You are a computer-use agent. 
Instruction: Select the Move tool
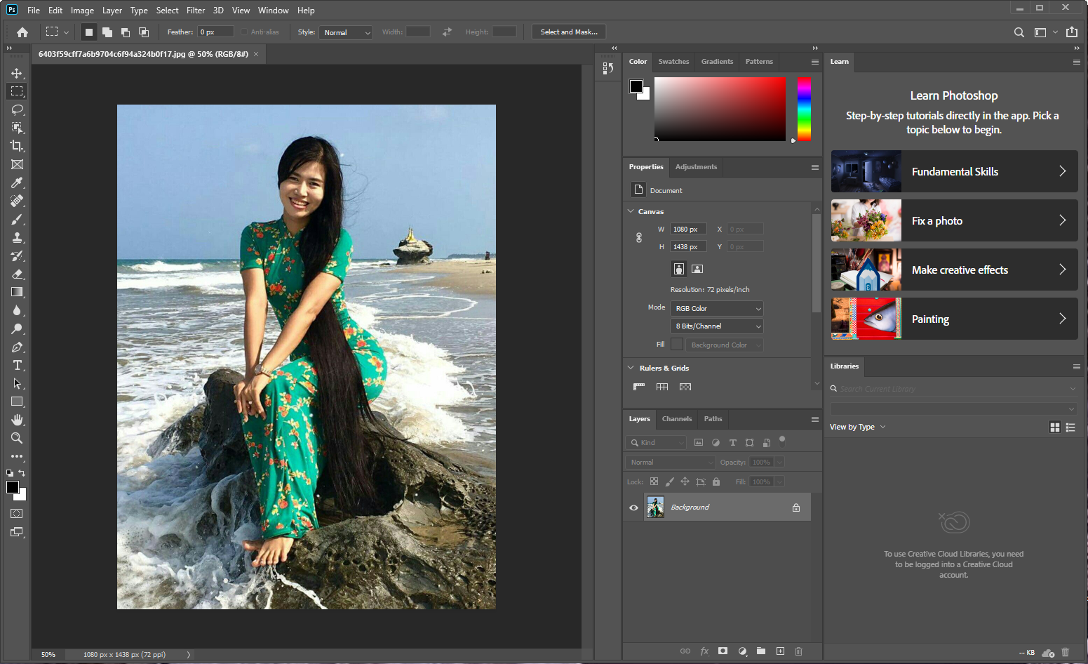[x=18, y=72]
